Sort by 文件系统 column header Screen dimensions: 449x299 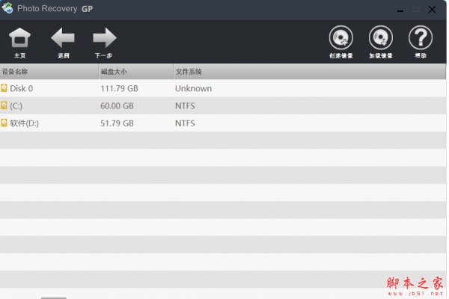(310, 72)
